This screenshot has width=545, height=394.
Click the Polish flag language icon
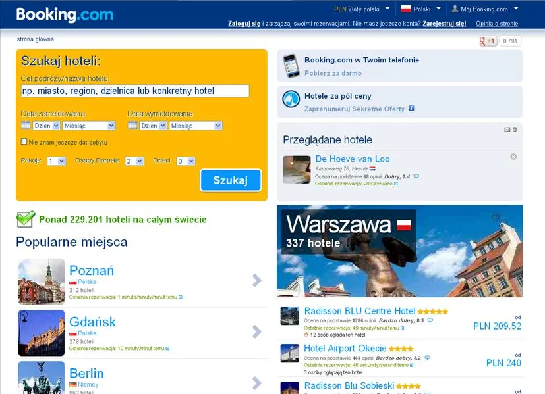click(405, 9)
